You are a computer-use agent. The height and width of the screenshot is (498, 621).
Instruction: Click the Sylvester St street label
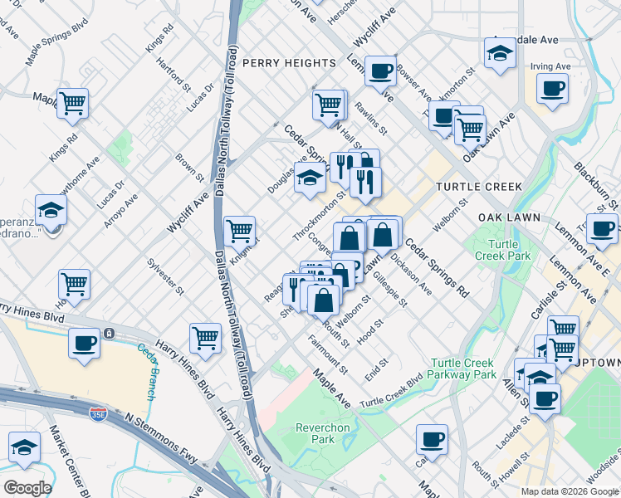click(x=165, y=277)
